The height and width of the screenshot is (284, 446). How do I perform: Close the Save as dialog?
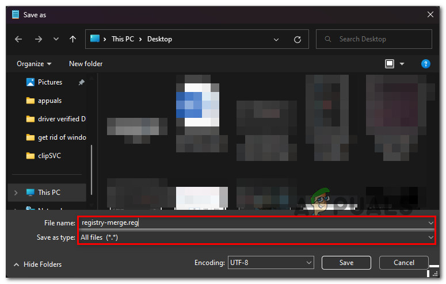tap(430, 14)
